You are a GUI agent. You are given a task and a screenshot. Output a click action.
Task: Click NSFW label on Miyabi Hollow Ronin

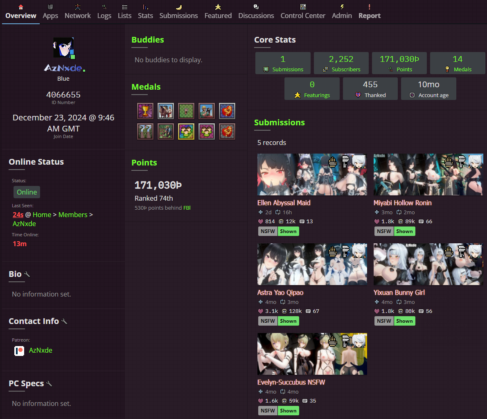point(384,231)
